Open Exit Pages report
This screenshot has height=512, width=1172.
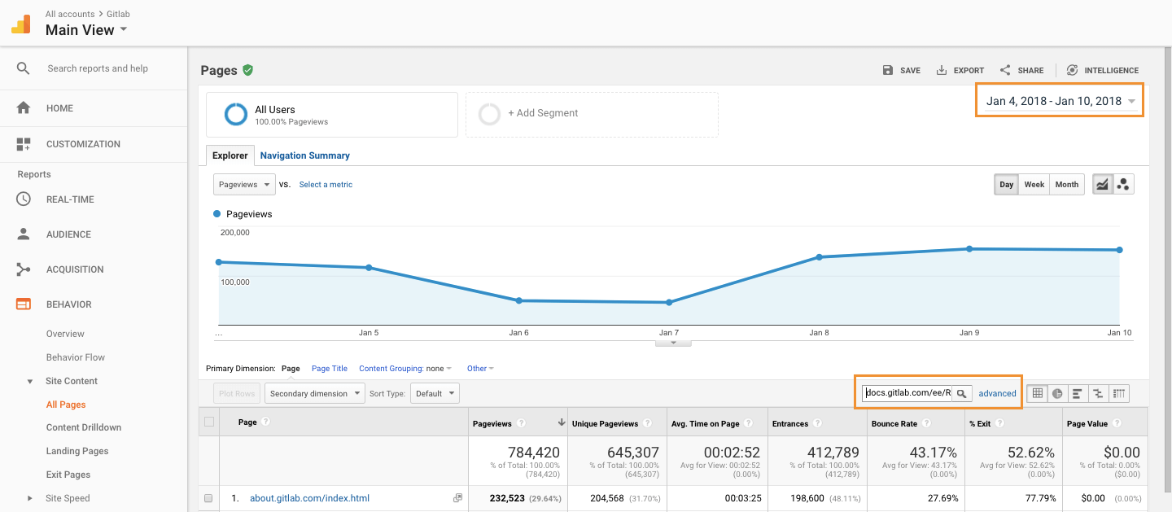pyautogui.click(x=69, y=474)
